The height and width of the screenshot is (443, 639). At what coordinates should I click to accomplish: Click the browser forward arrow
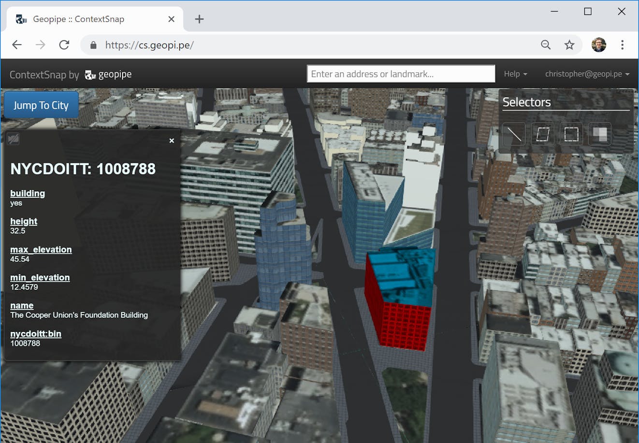pos(41,45)
